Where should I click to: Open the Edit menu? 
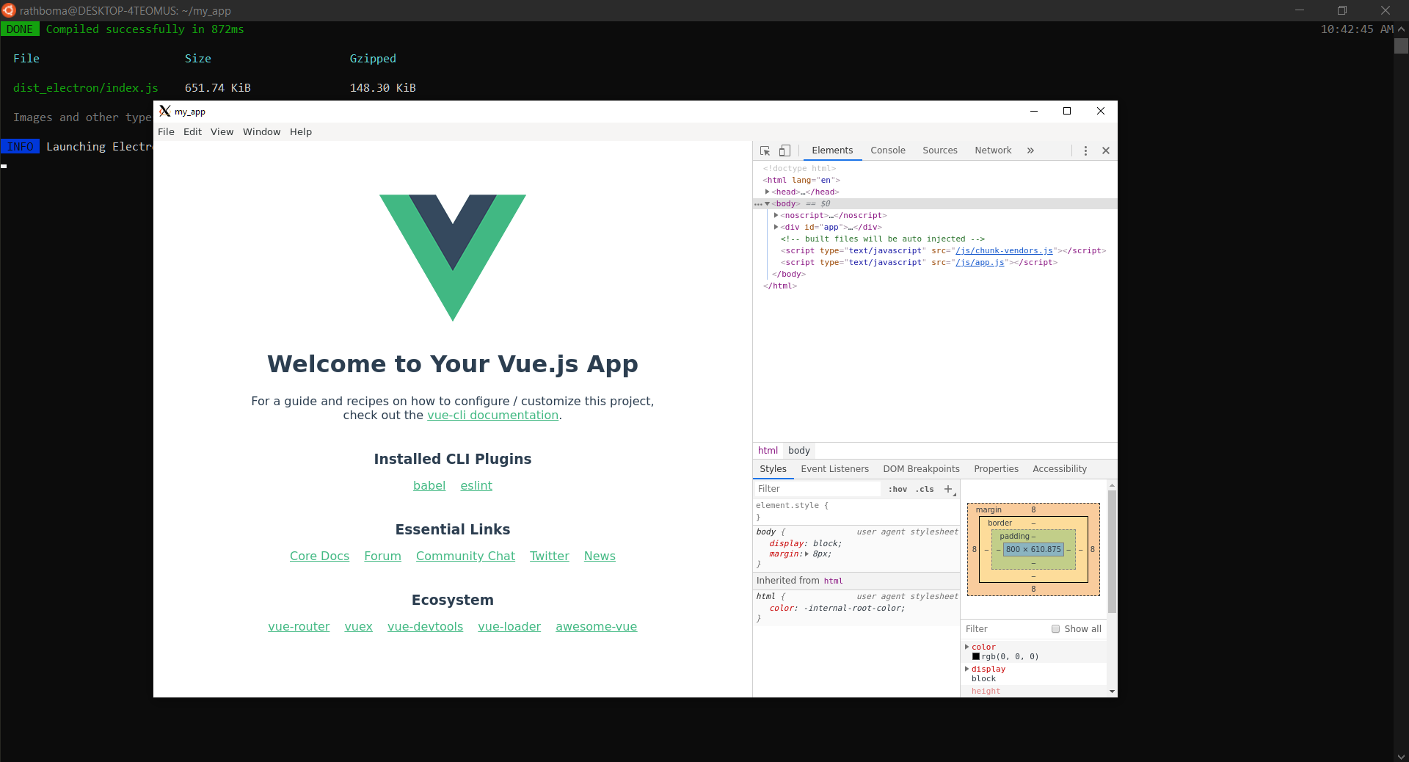[x=192, y=132]
